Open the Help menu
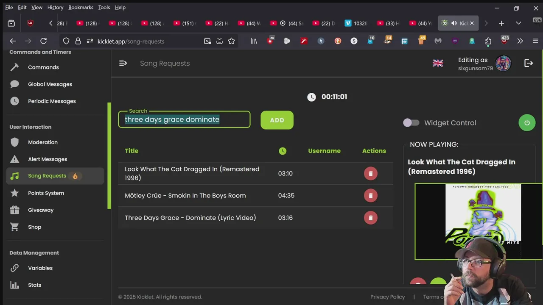The width and height of the screenshot is (543, 305). pyautogui.click(x=120, y=7)
